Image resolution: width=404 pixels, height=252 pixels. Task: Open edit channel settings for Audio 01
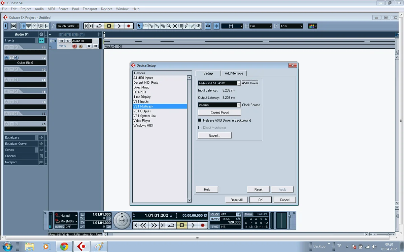point(41,34)
